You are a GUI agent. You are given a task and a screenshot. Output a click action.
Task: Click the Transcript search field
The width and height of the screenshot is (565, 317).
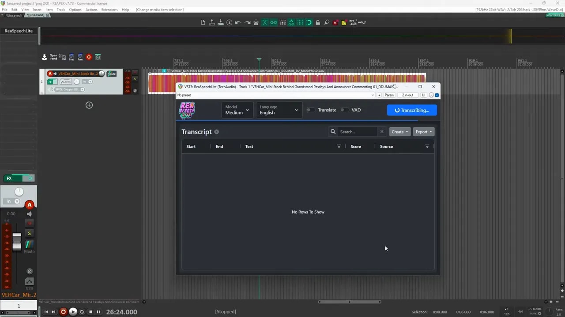coord(357,132)
